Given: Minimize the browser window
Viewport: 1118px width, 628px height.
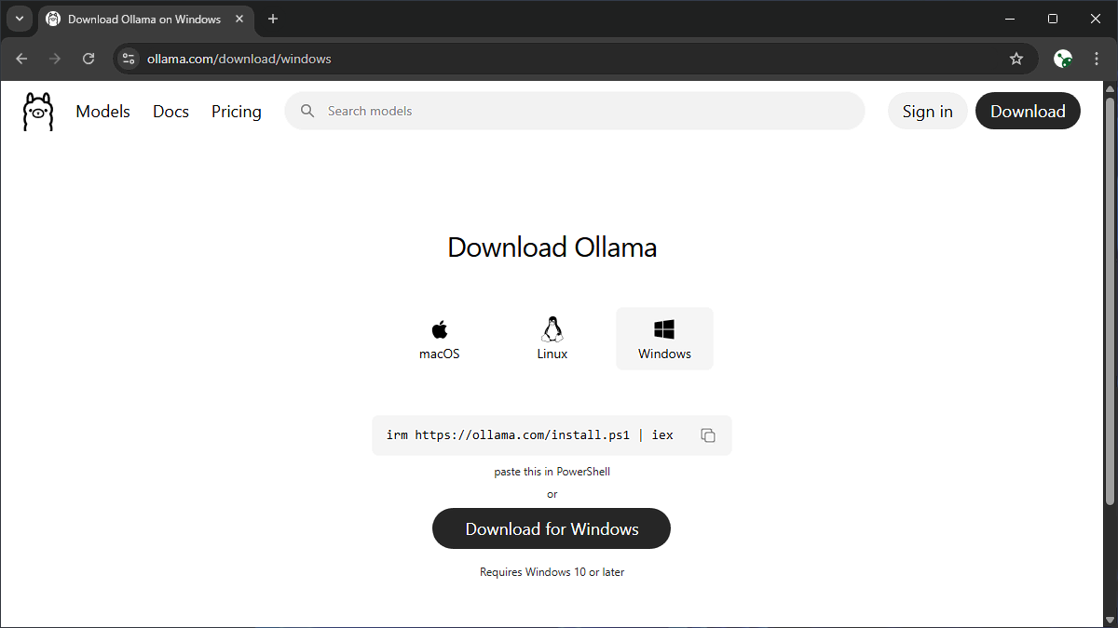Looking at the screenshot, I should click(x=1010, y=19).
